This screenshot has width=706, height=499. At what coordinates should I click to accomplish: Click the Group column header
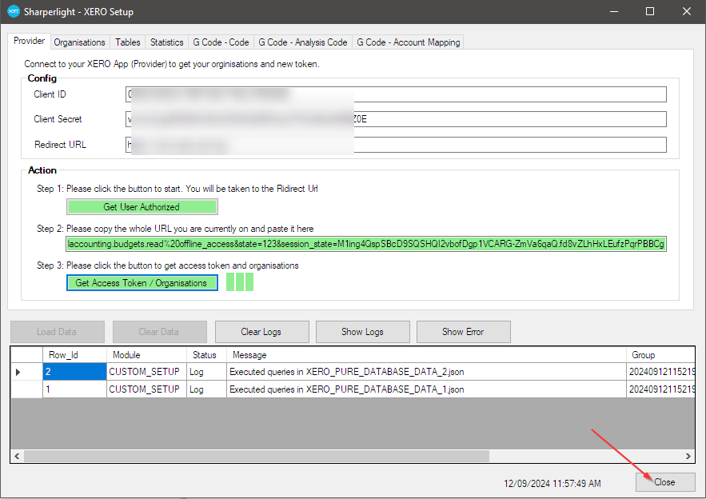coord(660,355)
